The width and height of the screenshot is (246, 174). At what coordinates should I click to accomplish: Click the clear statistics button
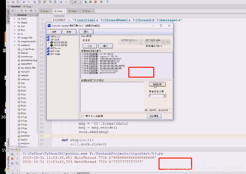tap(154, 116)
